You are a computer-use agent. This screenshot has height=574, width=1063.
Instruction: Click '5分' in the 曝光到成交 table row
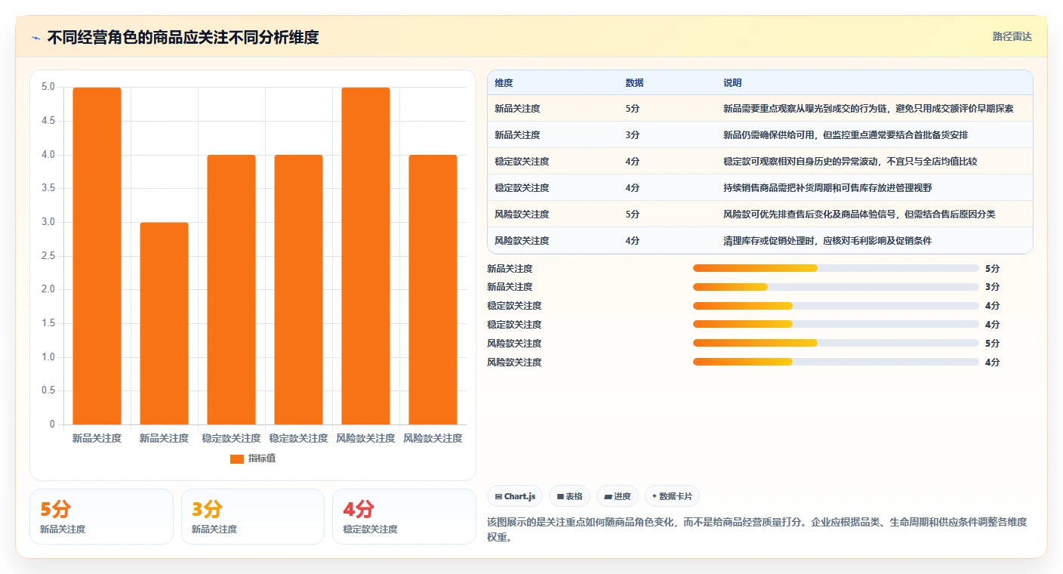click(633, 109)
